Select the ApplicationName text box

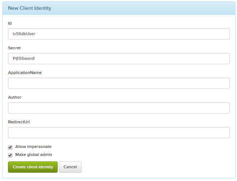click(118, 83)
